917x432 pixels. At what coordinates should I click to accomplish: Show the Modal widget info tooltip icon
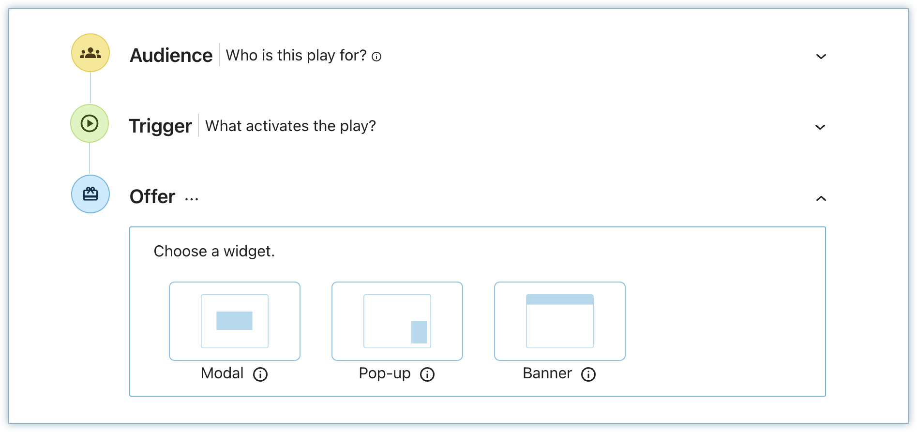point(260,374)
